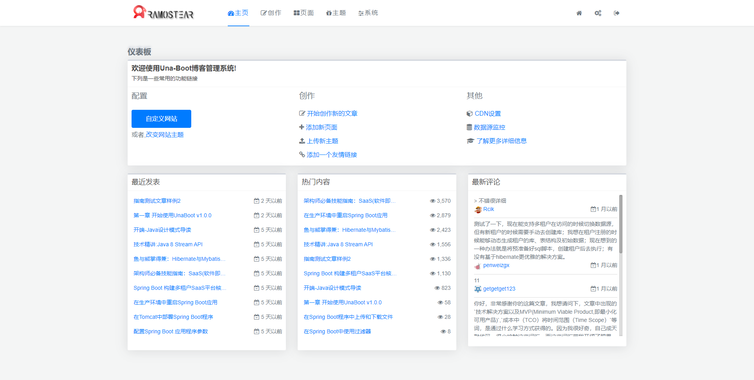
Task: Click penweizgx's avatar icon
Action: (x=478, y=266)
